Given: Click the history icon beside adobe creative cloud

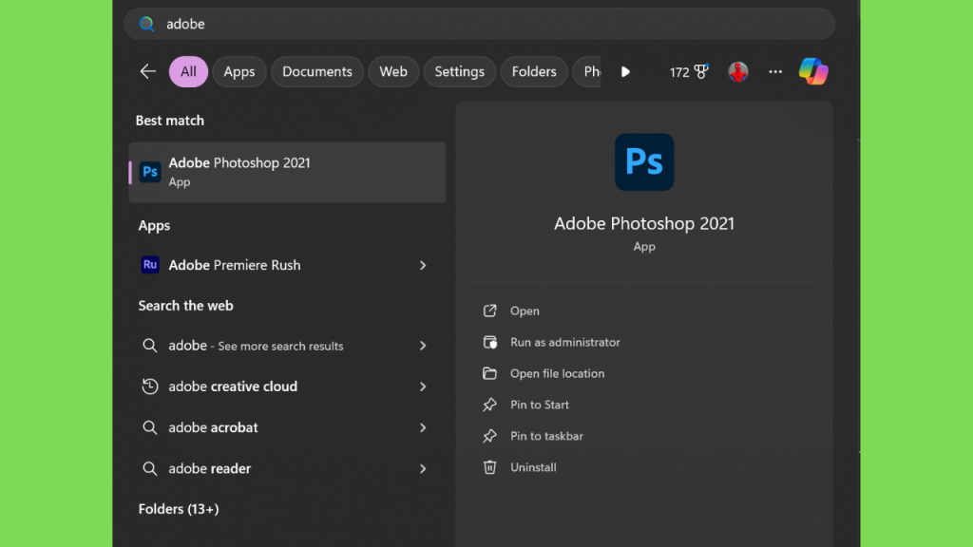Looking at the screenshot, I should [x=149, y=387].
